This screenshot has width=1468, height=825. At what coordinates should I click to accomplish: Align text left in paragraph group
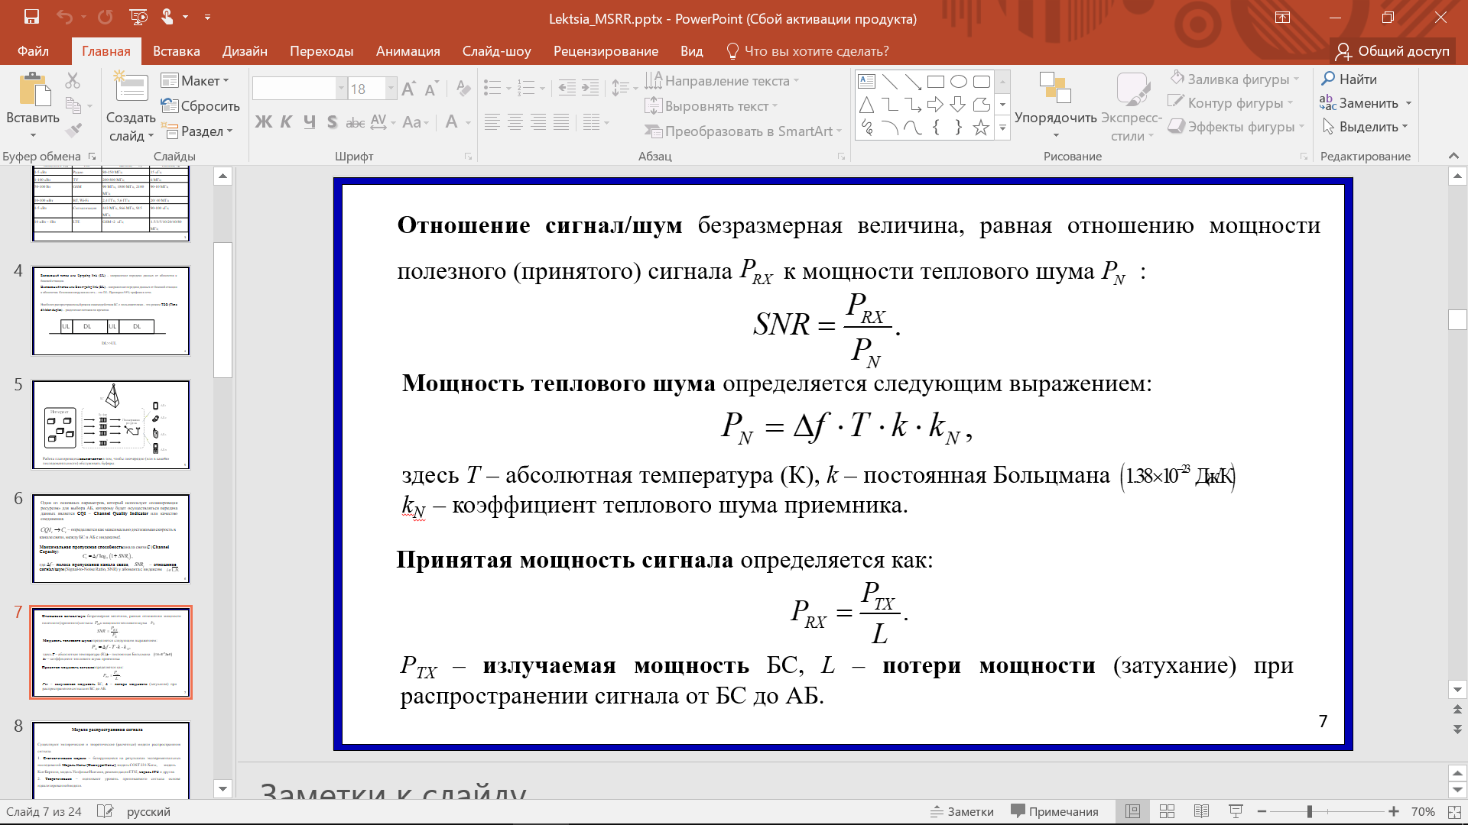(x=492, y=121)
